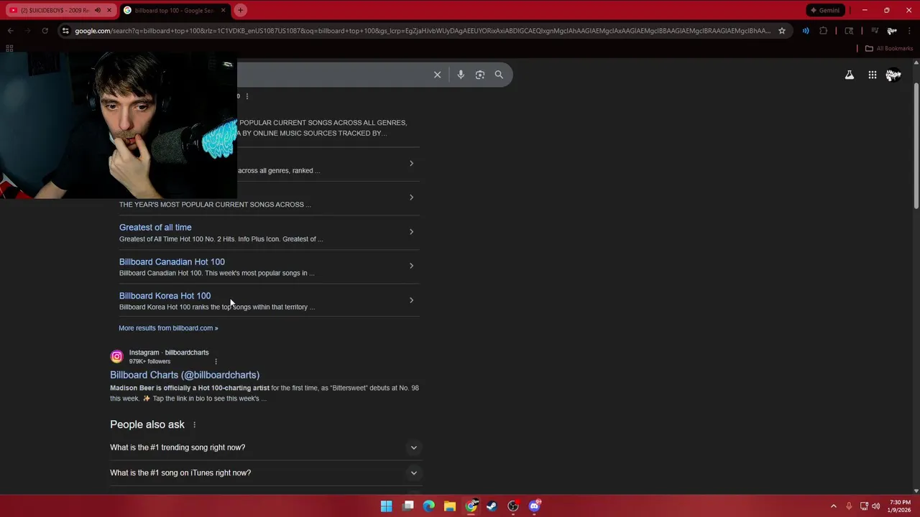This screenshot has width=920, height=517.
Task: Open More results from billboard.com
Action: coord(168,328)
